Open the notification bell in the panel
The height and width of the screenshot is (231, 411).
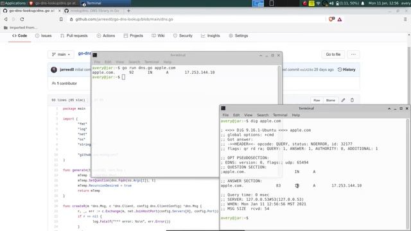click(363, 3)
